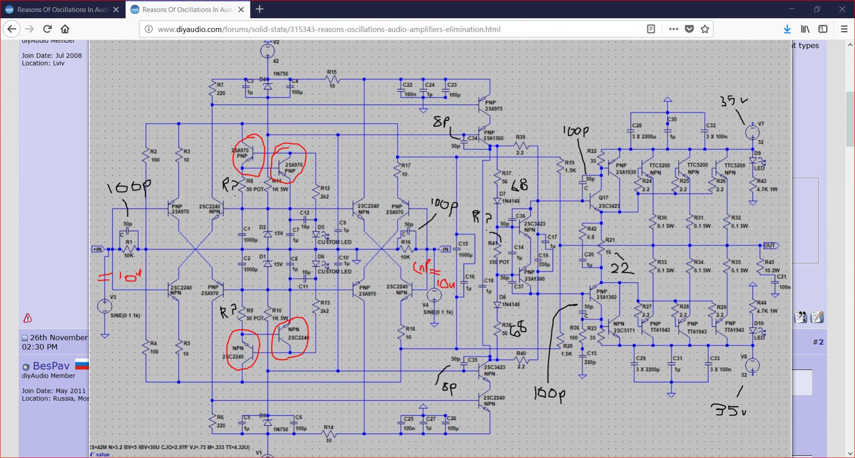
Task: Toggle reader view in address bar
Action: coord(651,29)
